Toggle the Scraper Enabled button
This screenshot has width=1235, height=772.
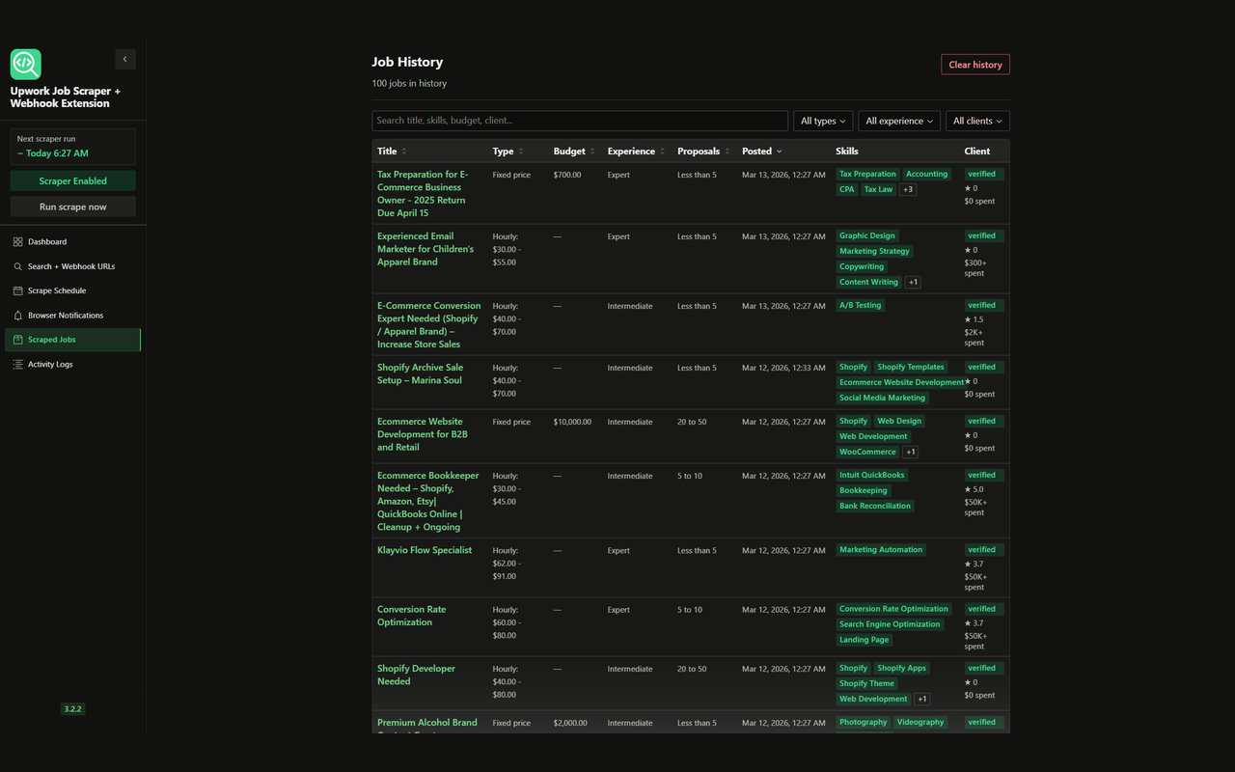tap(73, 181)
